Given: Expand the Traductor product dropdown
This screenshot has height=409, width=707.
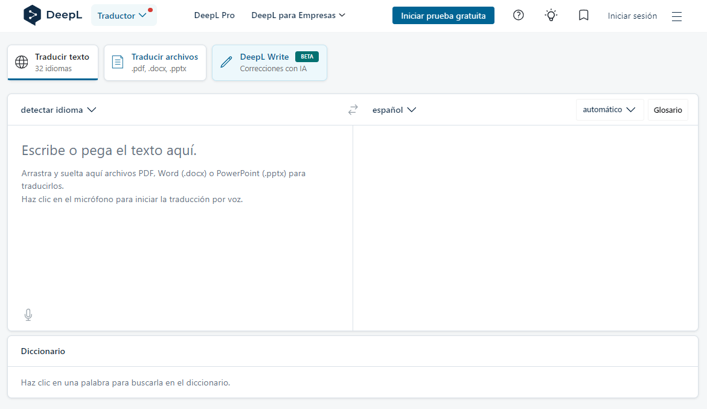Looking at the screenshot, I should (124, 15).
